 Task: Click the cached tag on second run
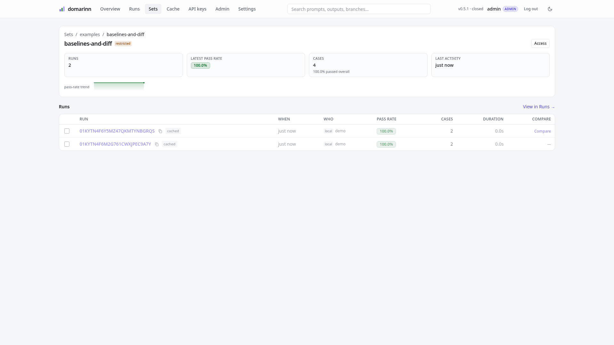coord(169,144)
